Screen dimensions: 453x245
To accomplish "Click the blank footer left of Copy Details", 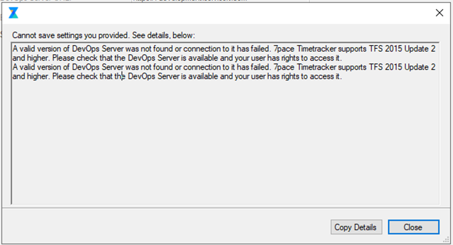I will point(166,227).
